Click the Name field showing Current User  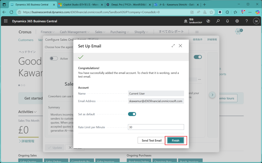point(156,94)
